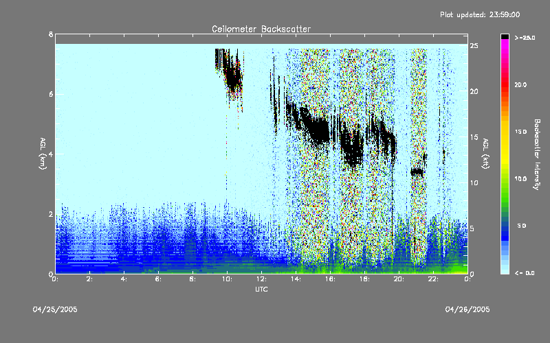Click the 20: hour tick label
550x343 pixels.
(399, 279)
